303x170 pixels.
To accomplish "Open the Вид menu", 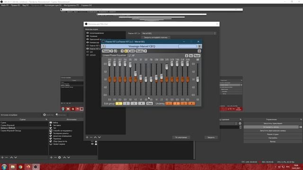I will click(25, 5).
